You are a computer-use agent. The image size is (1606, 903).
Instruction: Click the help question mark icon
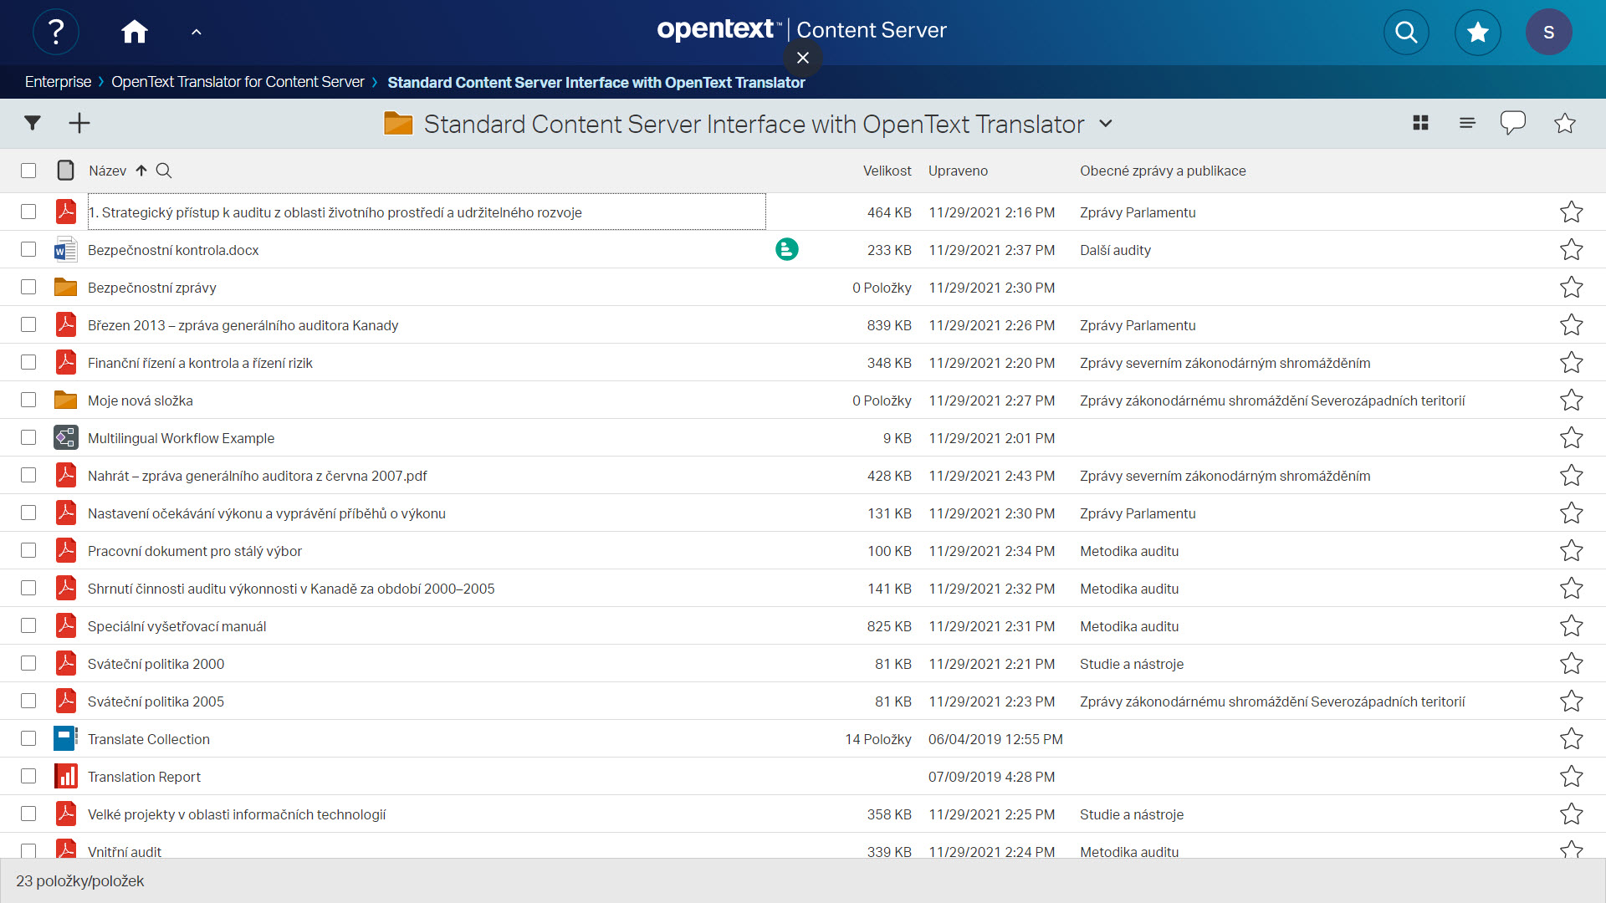tap(56, 32)
